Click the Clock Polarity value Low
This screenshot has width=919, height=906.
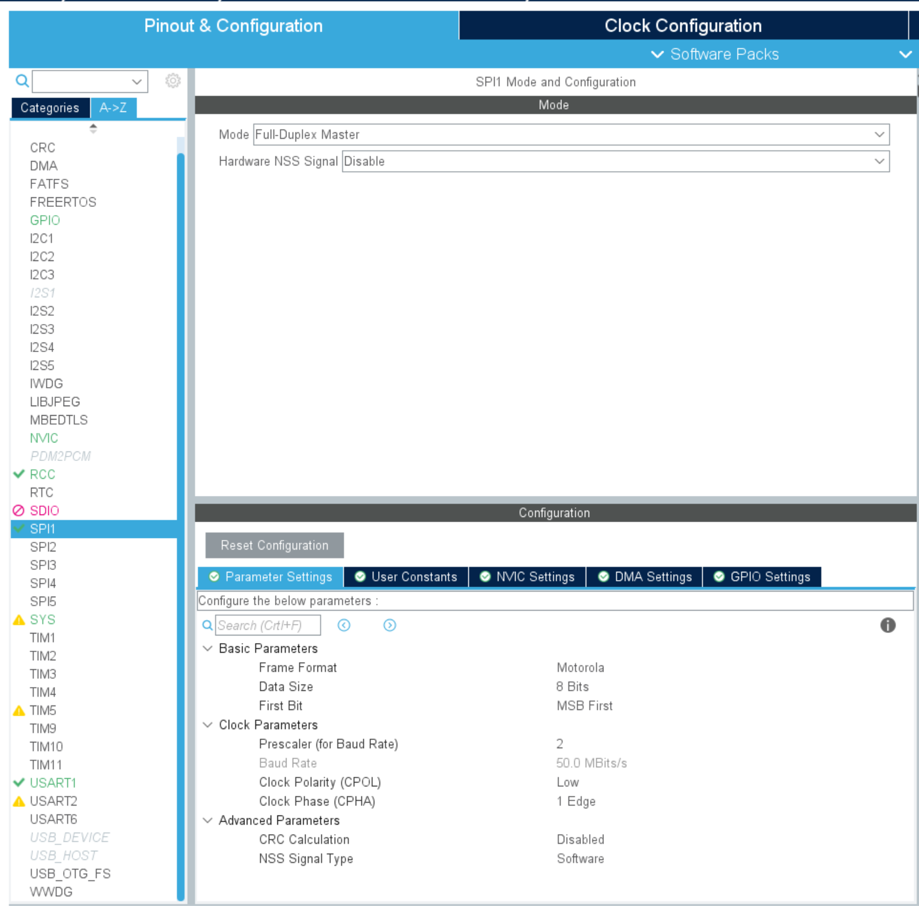(568, 782)
